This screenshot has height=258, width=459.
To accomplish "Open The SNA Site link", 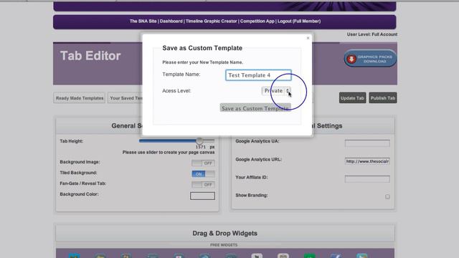I will 143,21.
